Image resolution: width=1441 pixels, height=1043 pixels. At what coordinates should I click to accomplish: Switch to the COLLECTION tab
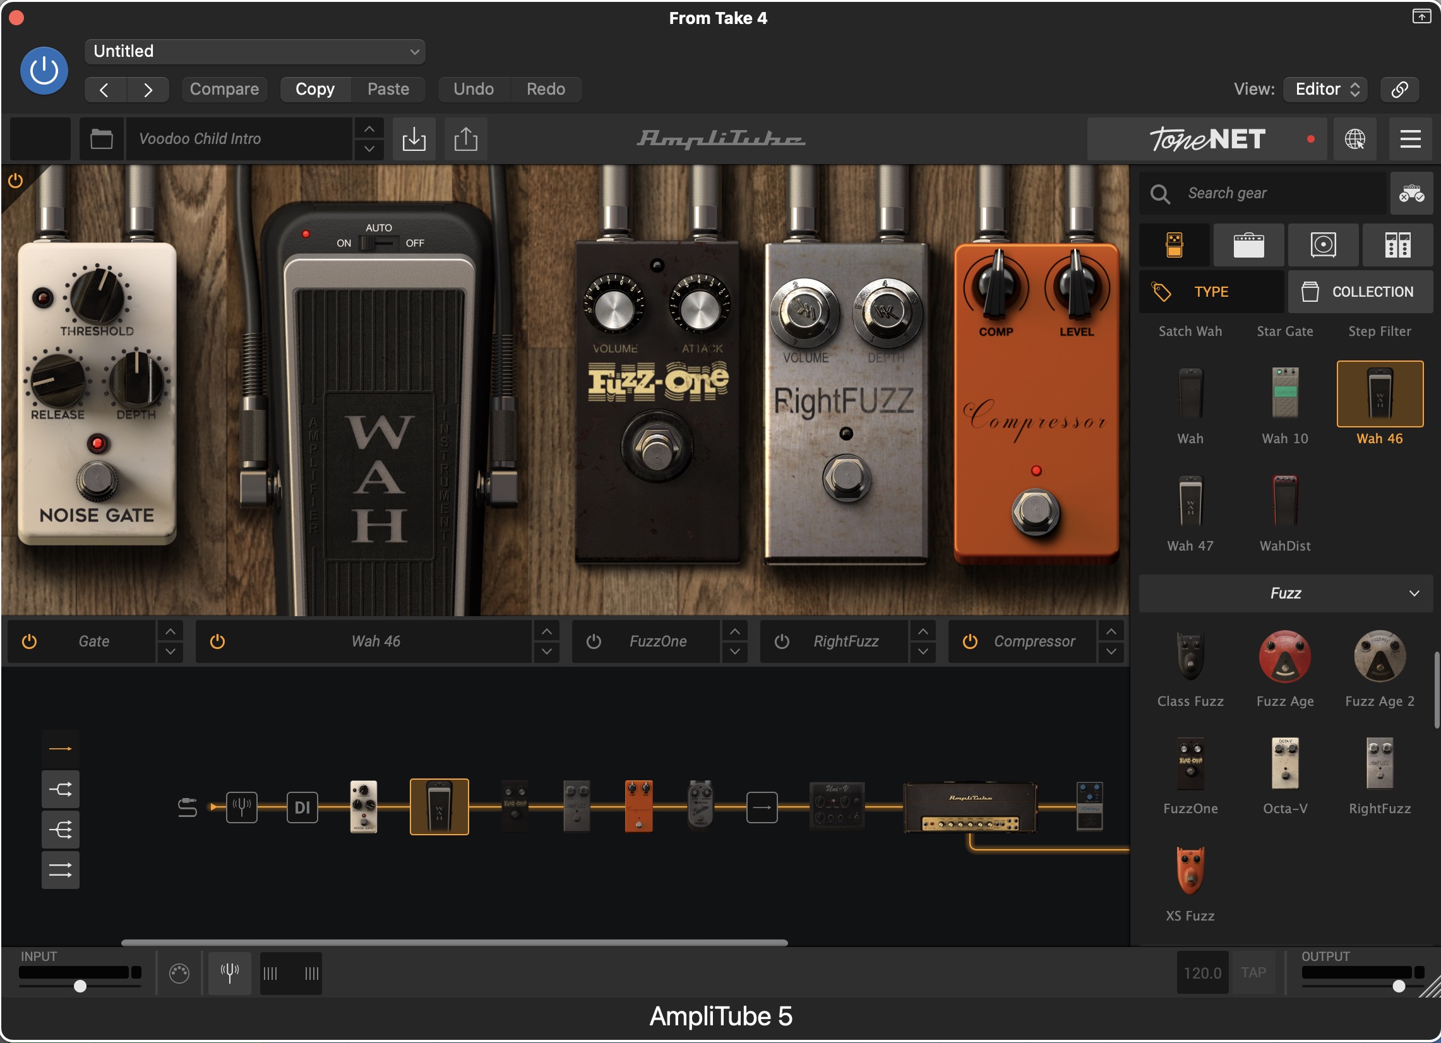pos(1360,292)
